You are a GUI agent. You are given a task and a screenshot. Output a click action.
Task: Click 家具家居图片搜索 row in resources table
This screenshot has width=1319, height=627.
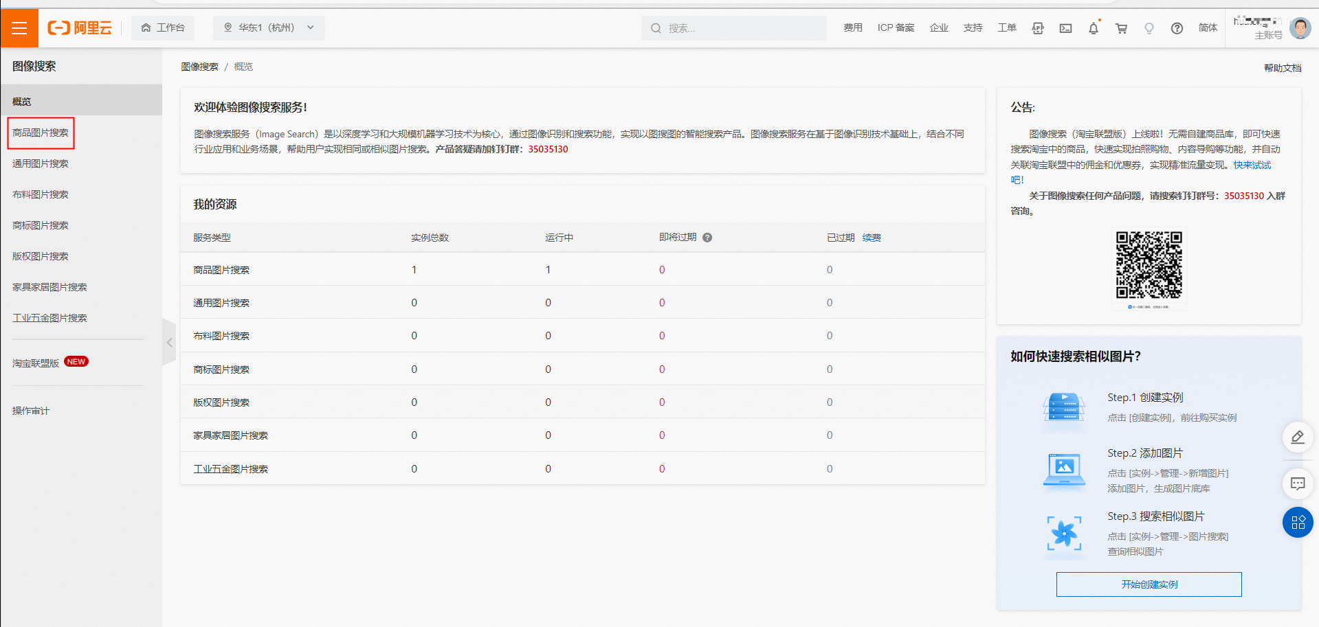tap(582, 435)
